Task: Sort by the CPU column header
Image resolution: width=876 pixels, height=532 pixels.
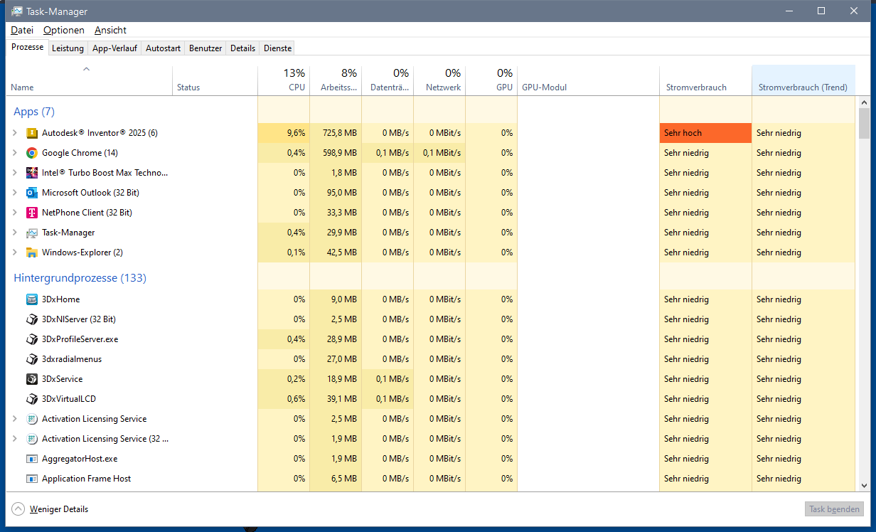Action: tap(284, 80)
